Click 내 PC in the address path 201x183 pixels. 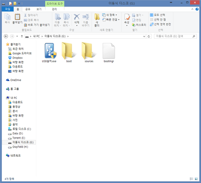pyautogui.click(x=37, y=36)
